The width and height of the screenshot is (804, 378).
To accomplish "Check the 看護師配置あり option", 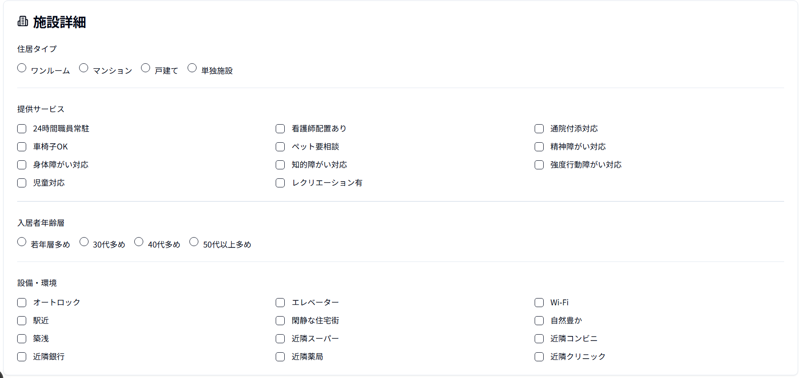I will [x=280, y=128].
